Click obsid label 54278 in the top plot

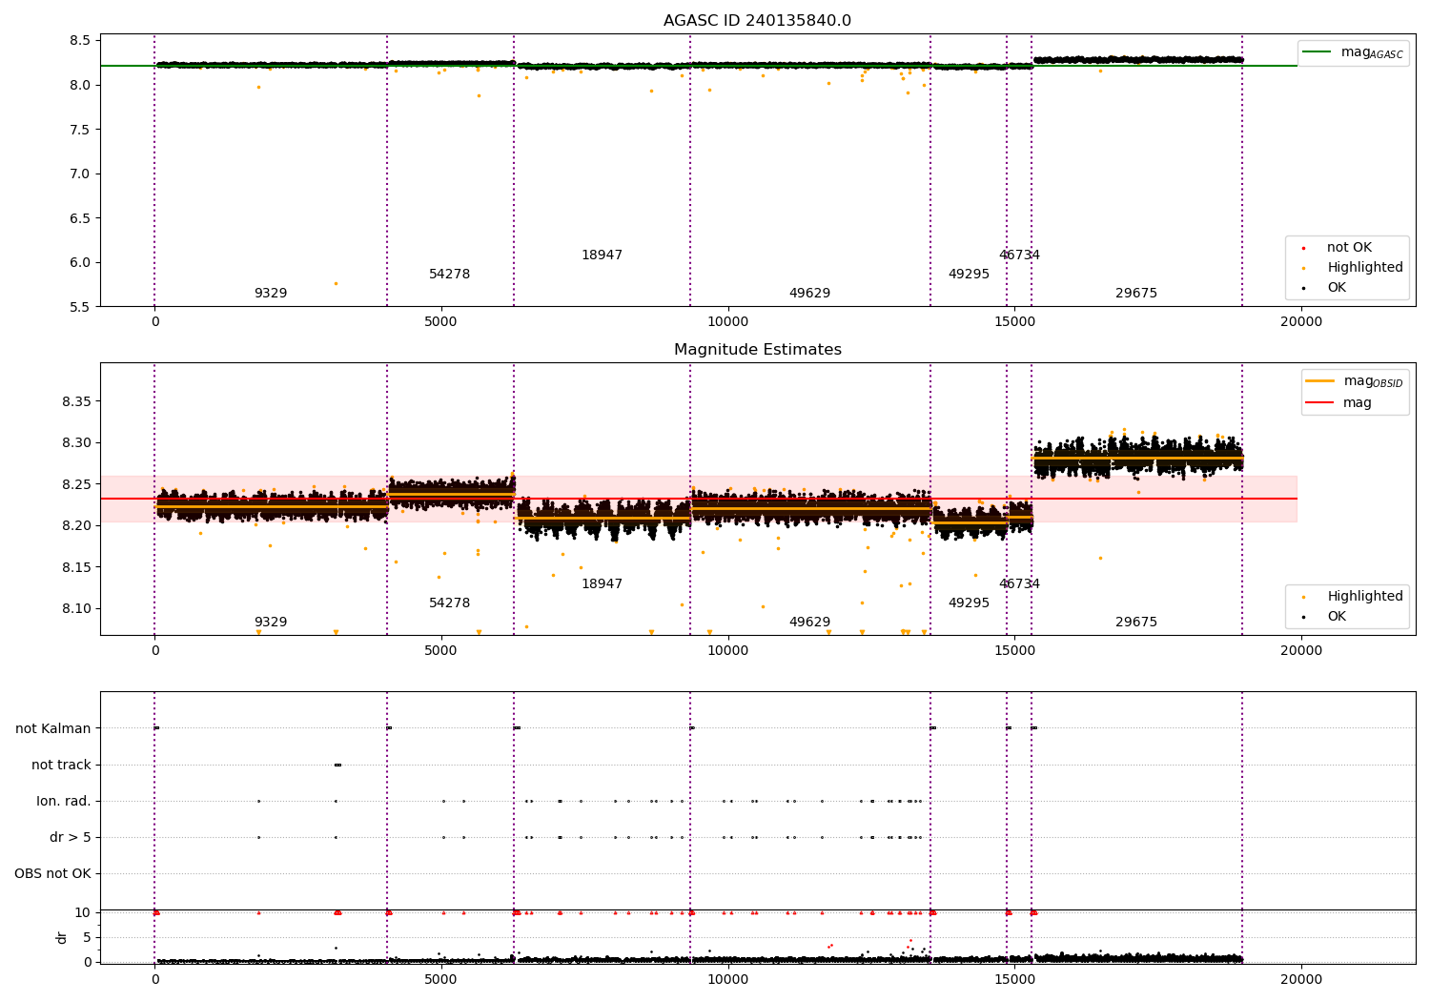pyautogui.click(x=449, y=275)
